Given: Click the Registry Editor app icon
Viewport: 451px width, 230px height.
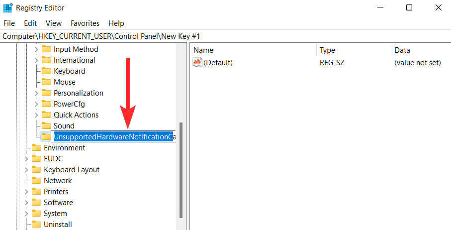Looking at the screenshot, I should [8, 8].
